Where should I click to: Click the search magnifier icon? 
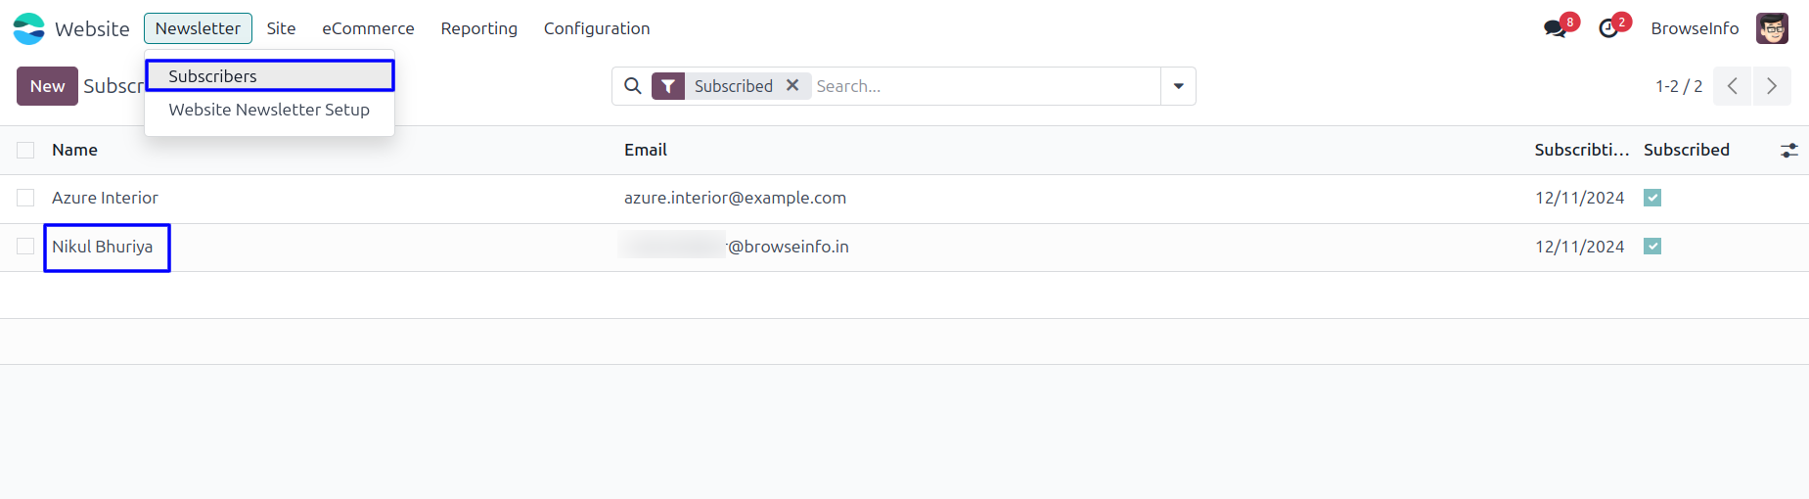pos(633,86)
